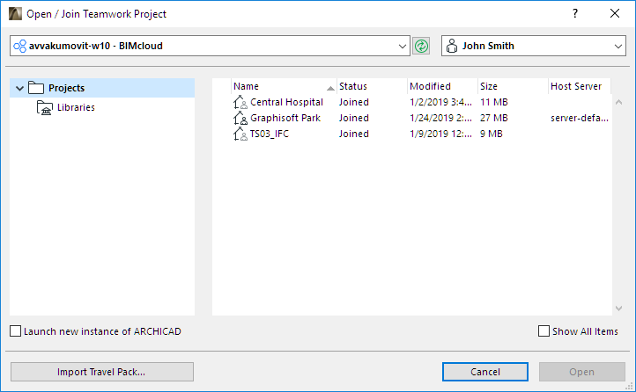Click the scroll down arrow of project list
Viewport: 636px width, 392px height.
coord(618,308)
